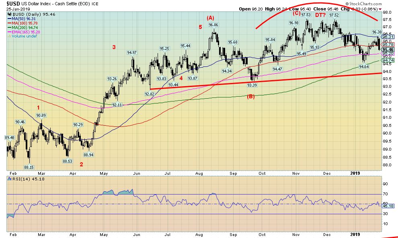
Task: Click the 95.46 closing price tag on right axis
Action: 388,49
